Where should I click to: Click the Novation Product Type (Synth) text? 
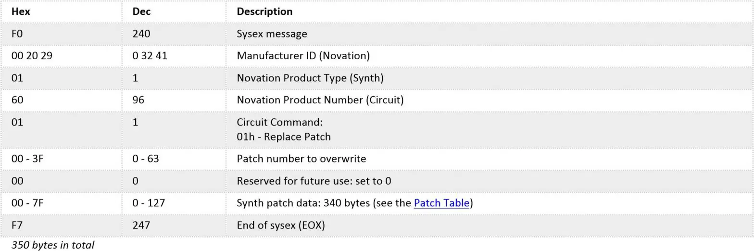[310, 78]
